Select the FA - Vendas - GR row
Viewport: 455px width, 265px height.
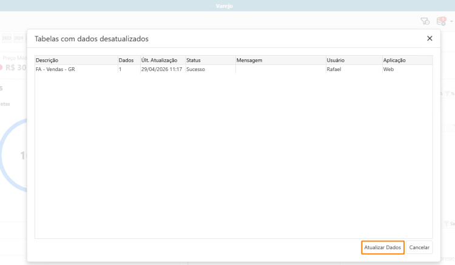pyautogui.click(x=234, y=69)
